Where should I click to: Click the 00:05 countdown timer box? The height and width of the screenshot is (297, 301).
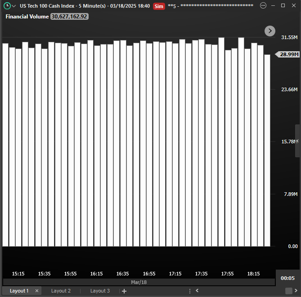[288, 278]
